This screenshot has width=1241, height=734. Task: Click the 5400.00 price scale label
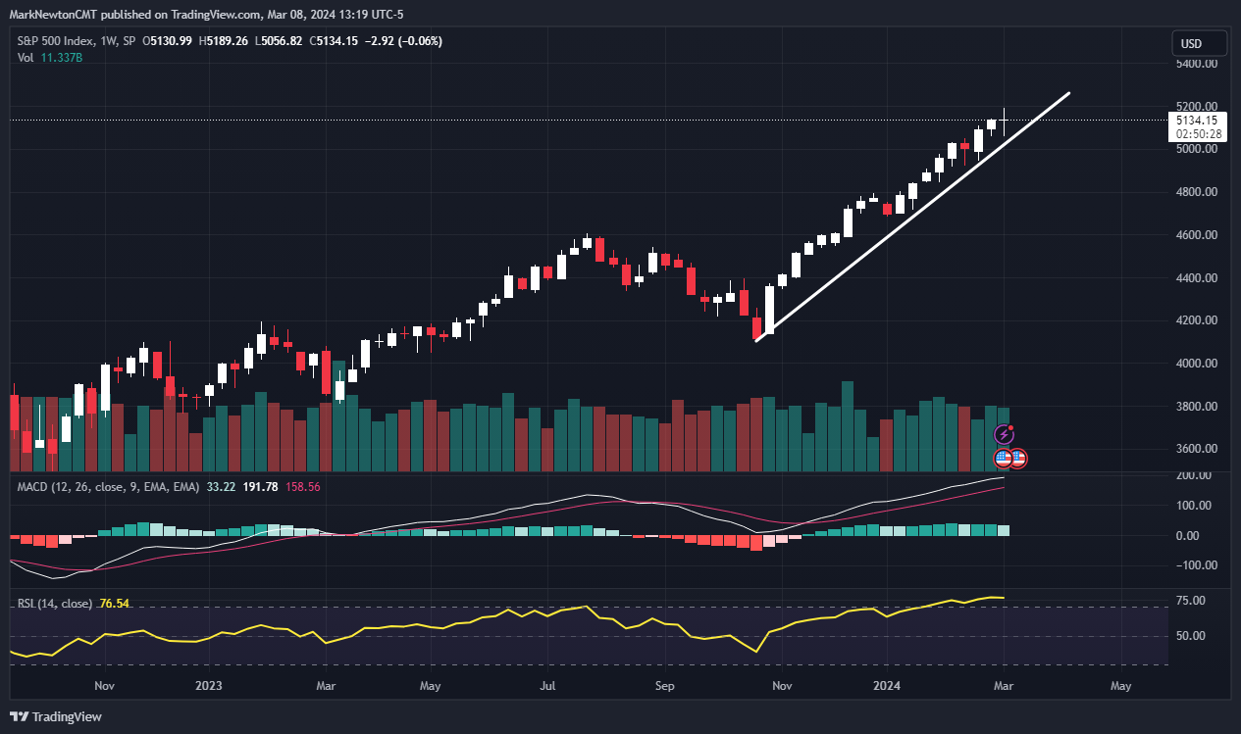(1196, 63)
